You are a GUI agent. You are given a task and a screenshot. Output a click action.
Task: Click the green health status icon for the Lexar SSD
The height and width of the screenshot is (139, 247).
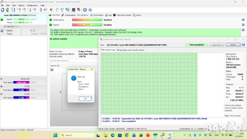[x=2, y=20]
